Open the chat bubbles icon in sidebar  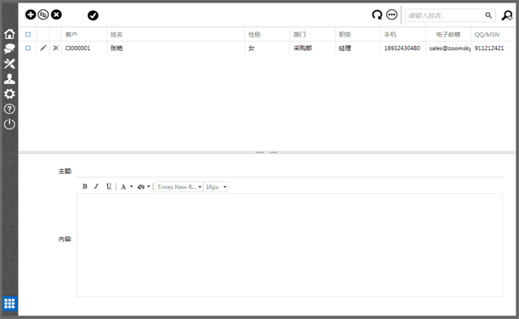tap(9, 48)
